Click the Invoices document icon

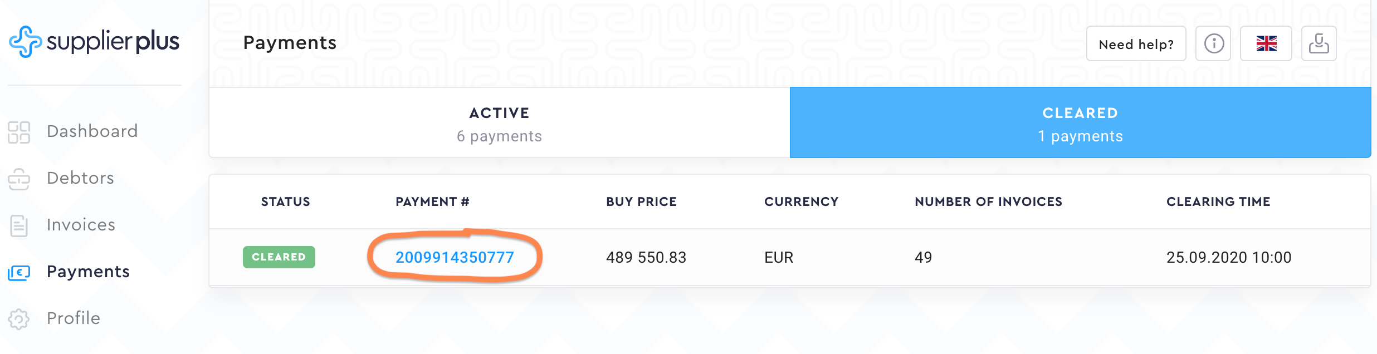[x=19, y=225]
